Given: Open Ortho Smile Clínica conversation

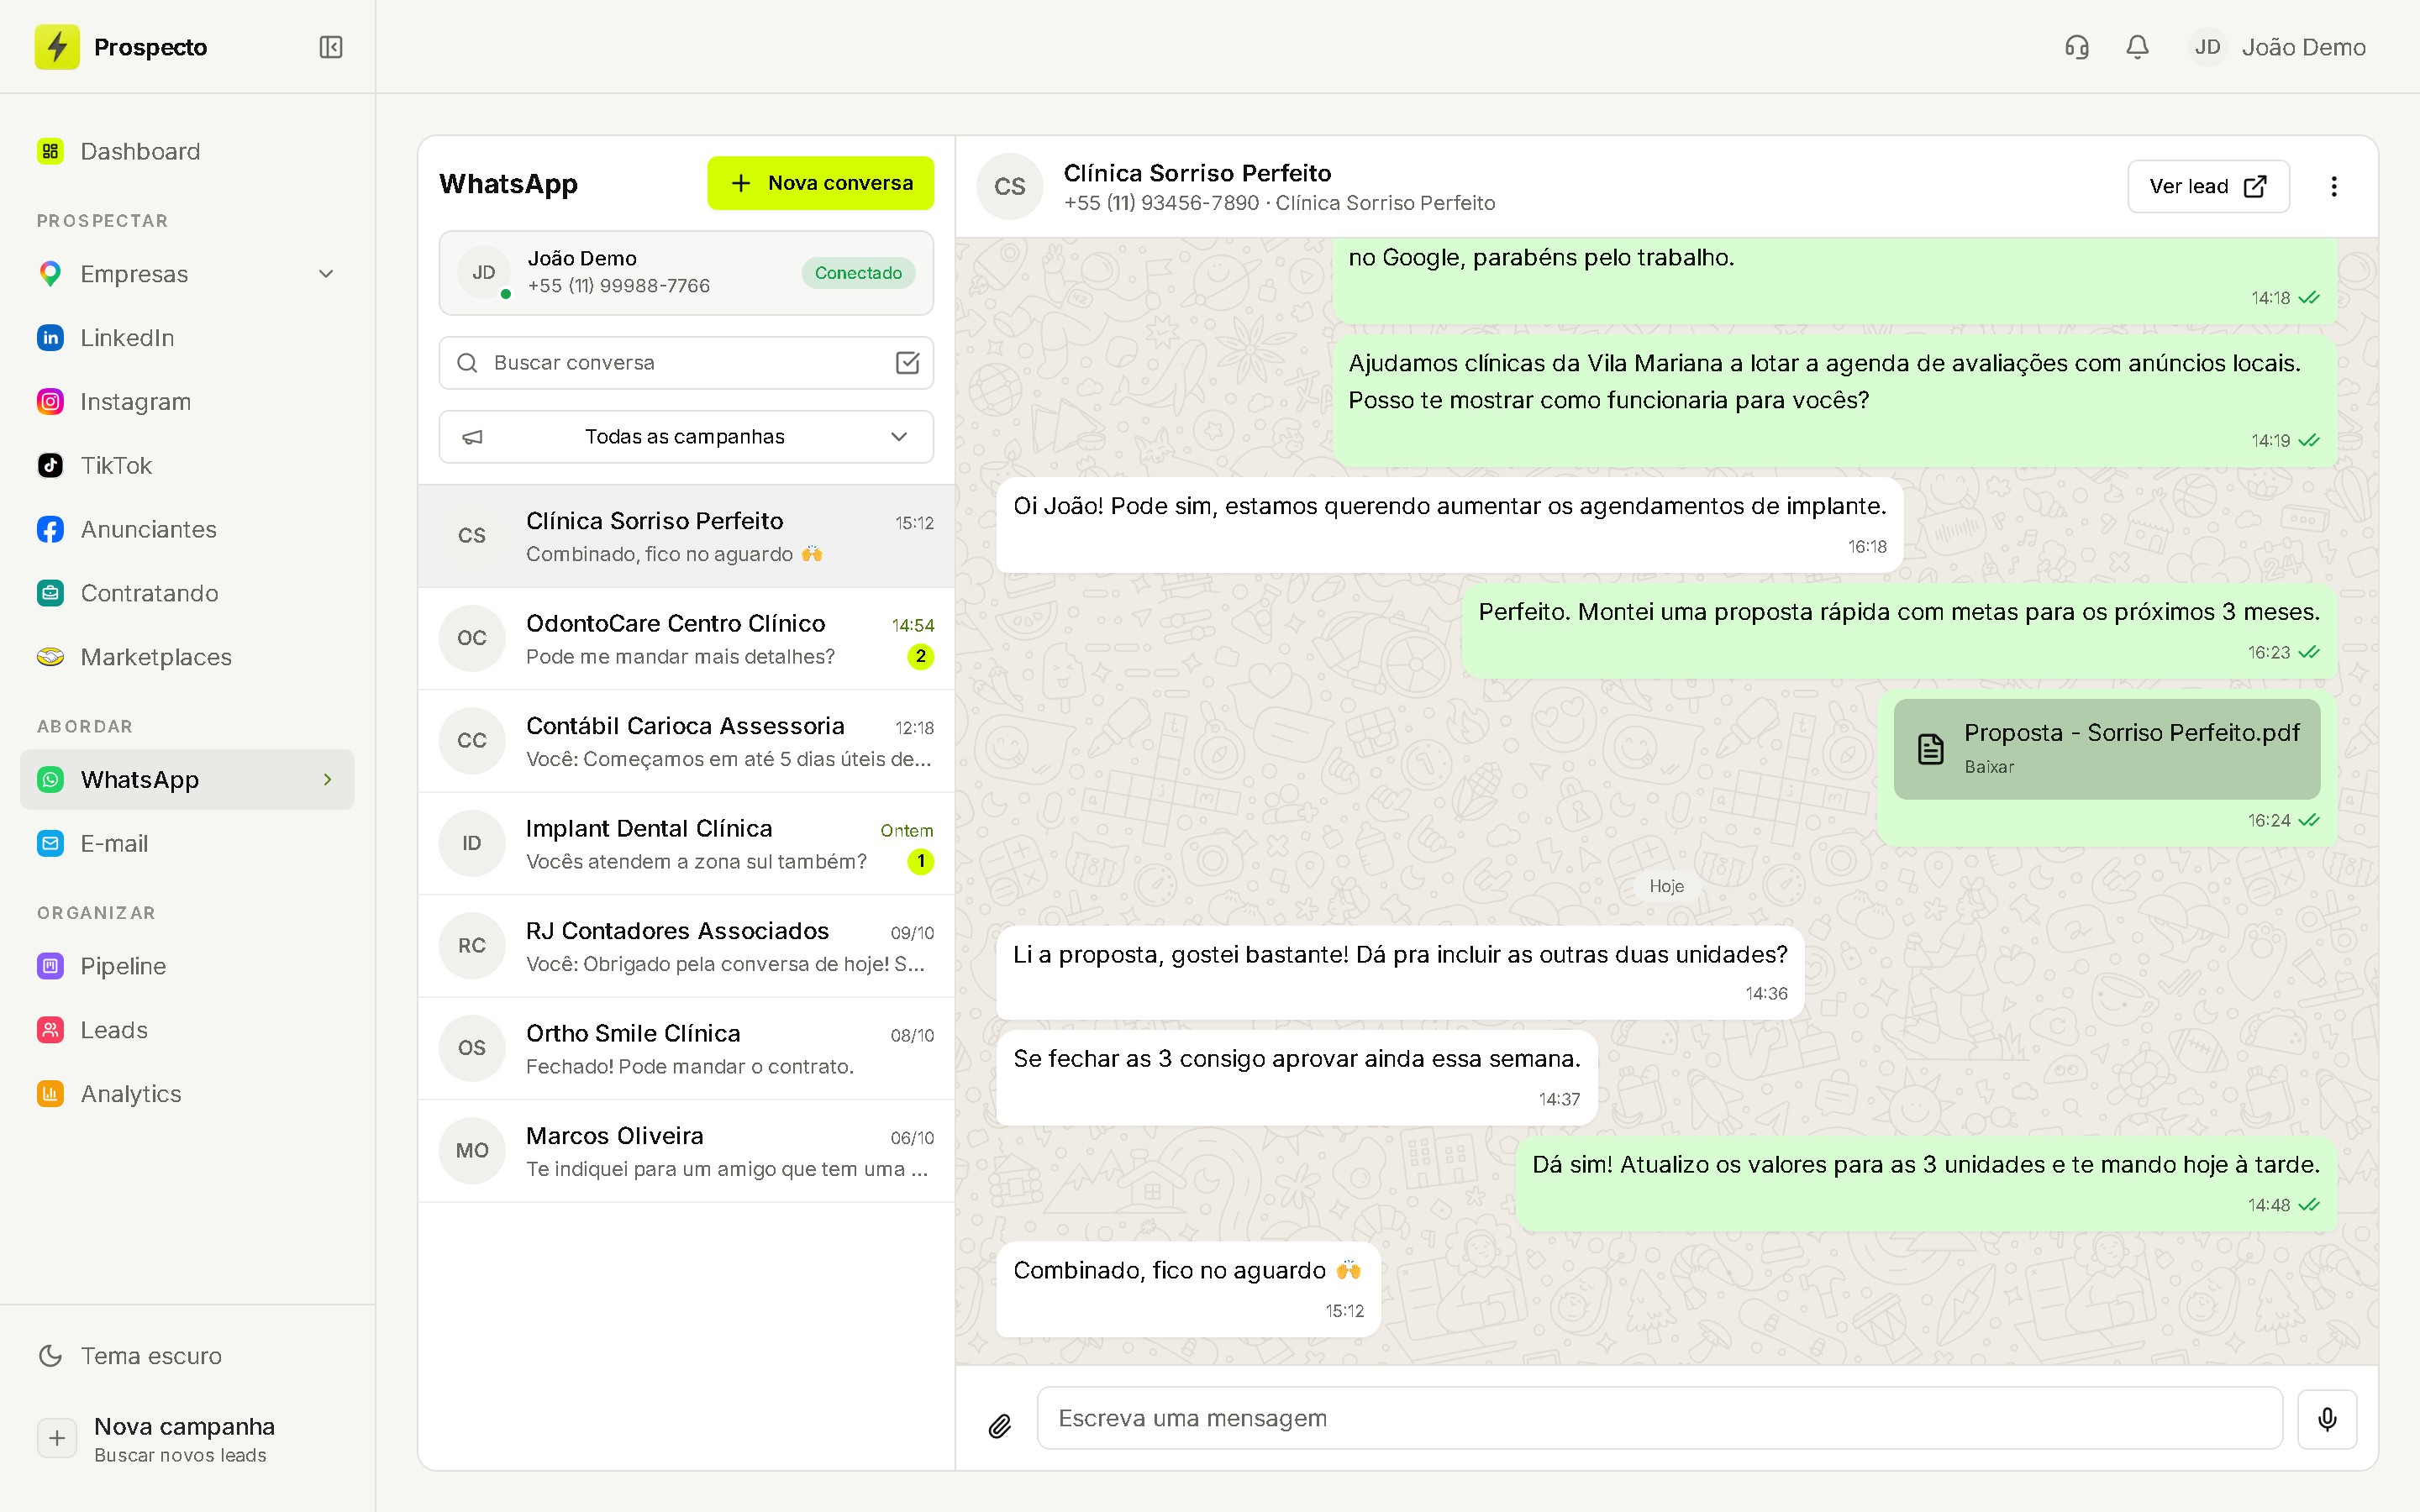Looking at the screenshot, I should tap(686, 1049).
